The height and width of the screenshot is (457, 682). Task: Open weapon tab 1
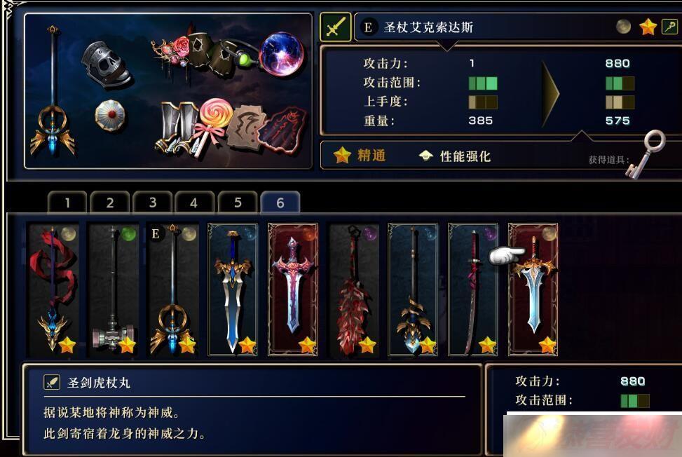[67, 202]
